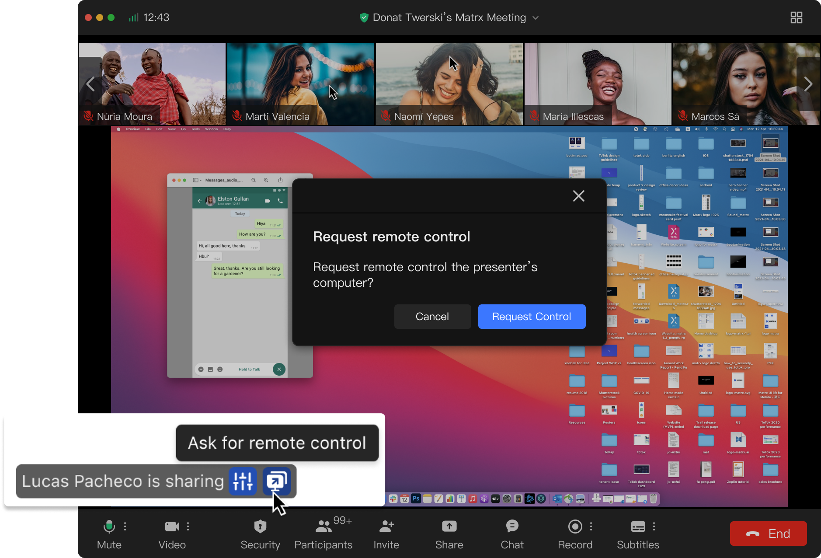Viewport: 821px width, 558px height.
Task: Toggle the Video camera
Action: (x=172, y=527)
